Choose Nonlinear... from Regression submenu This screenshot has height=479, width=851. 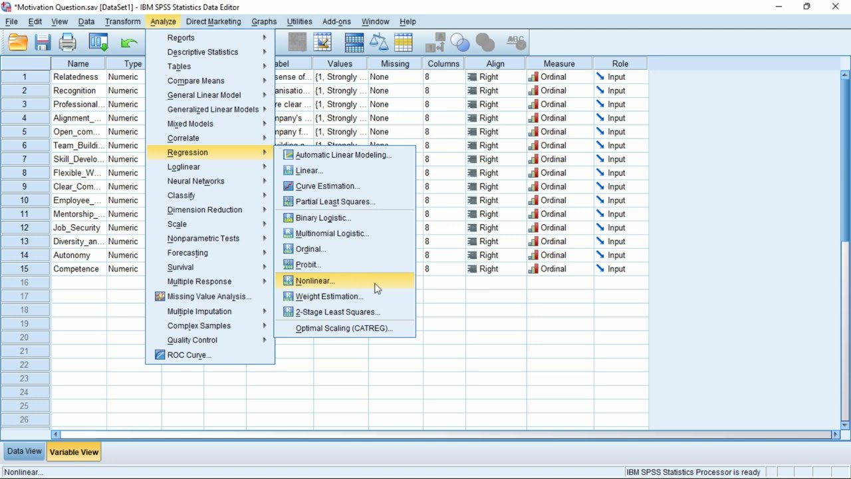click(345, 281)
